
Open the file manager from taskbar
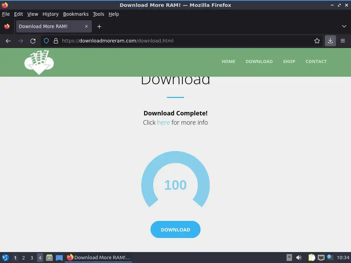coord(49,258)
